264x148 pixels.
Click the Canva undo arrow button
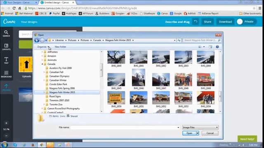(x=196, y=22)
